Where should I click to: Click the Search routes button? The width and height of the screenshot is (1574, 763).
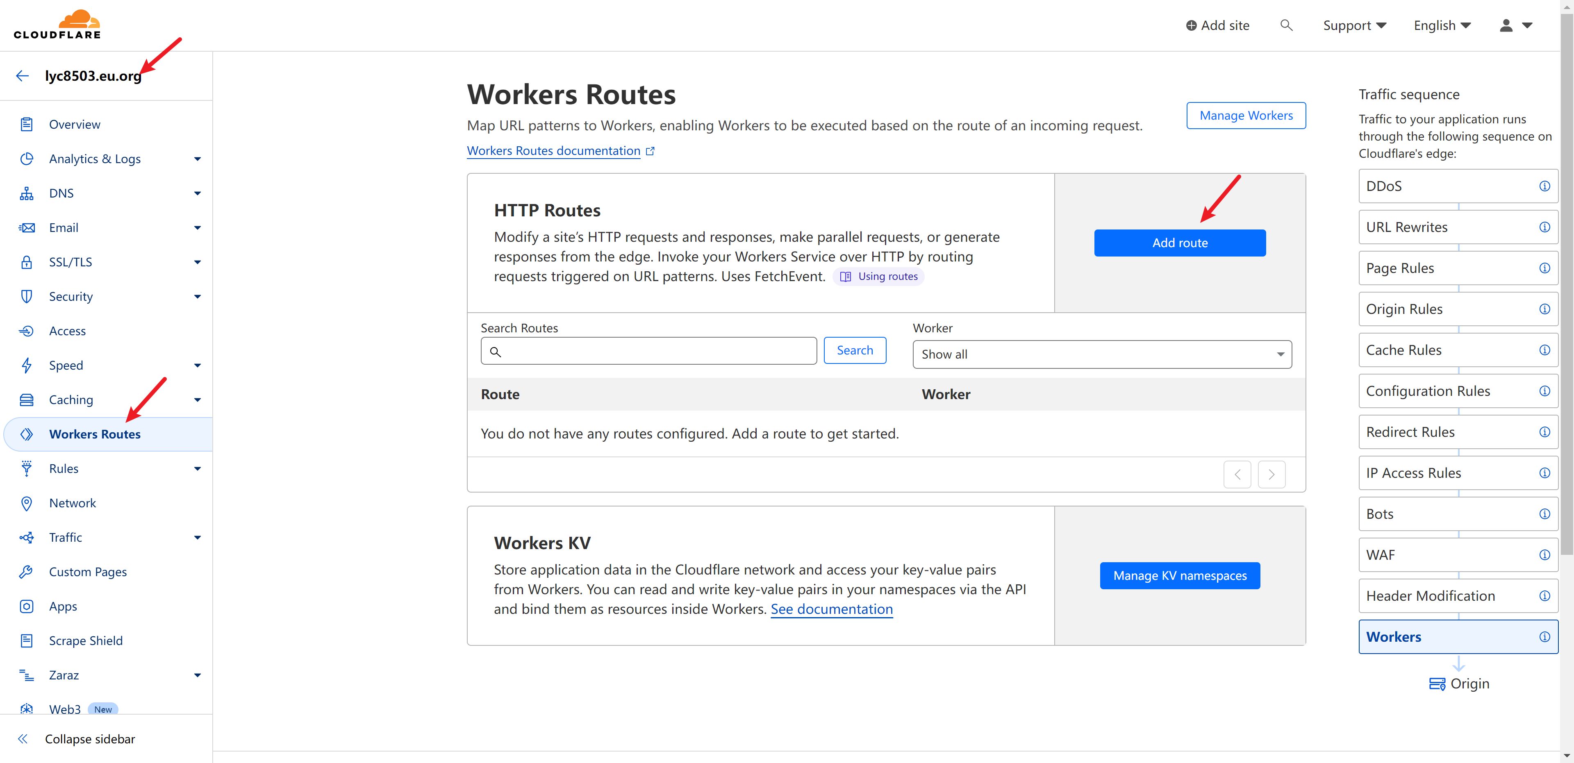pyautogui.click(x=854, y=350)
